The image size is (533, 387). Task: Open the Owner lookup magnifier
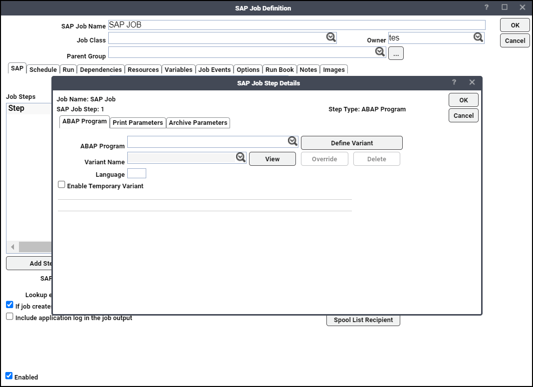point(478,37)
